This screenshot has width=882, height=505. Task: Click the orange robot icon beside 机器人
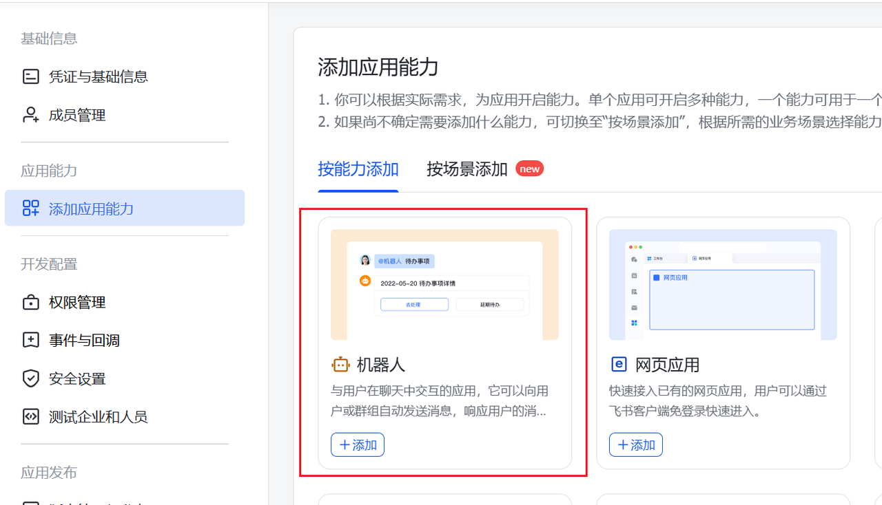(x=340, y=365)
